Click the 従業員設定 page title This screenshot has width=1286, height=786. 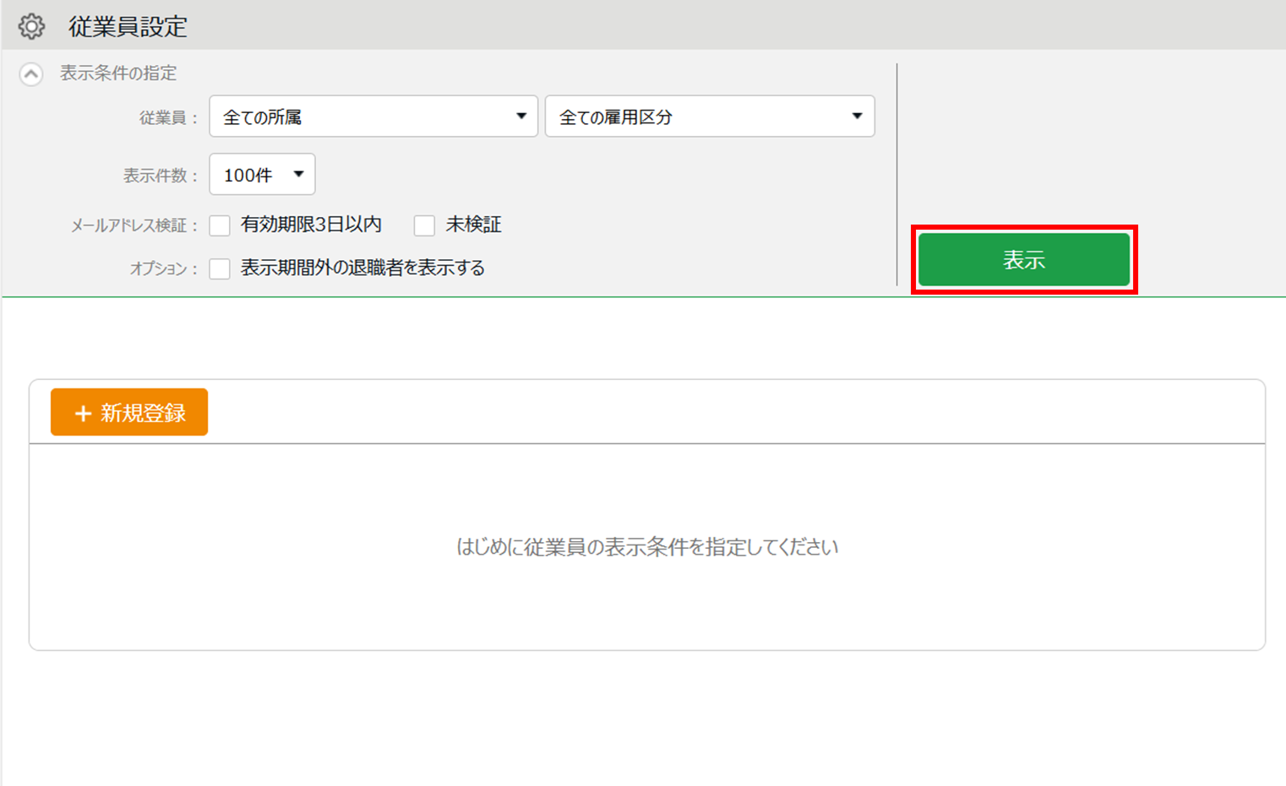point(128,26)
